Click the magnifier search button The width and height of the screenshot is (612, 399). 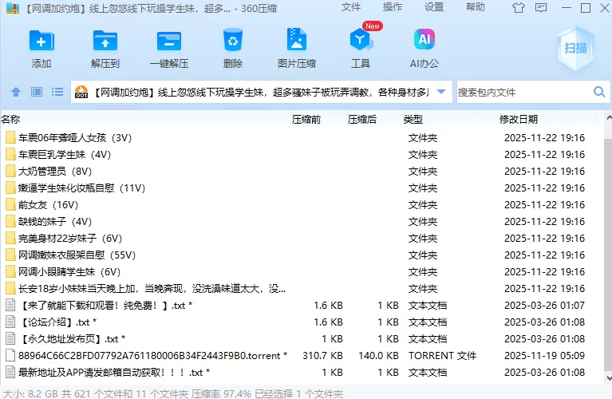[x=600, y=93]
